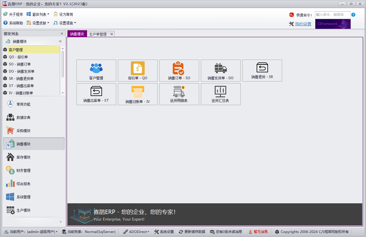Select the 系统管理 module
Image resolution: width=366 pixels, height=237 pixels.
(34, 197)
